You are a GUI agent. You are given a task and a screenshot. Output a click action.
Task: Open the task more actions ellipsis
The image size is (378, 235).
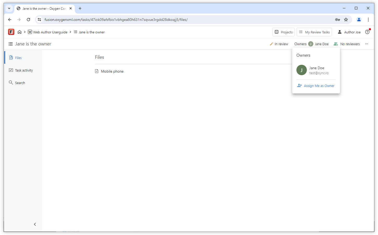point(367,44)
